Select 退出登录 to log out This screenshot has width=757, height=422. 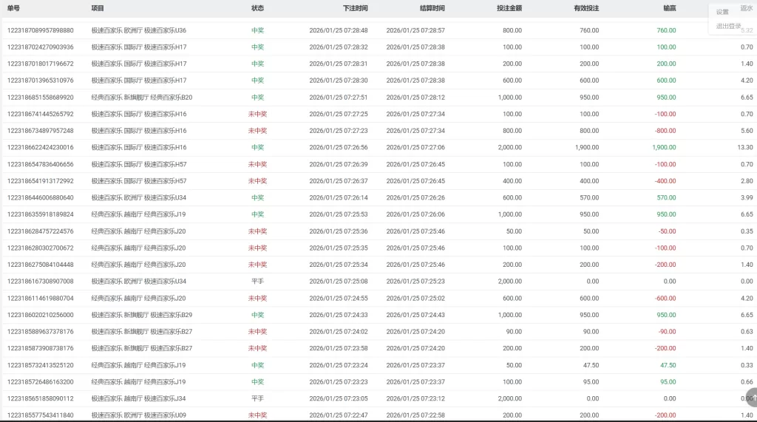click(x=728, y=27)
